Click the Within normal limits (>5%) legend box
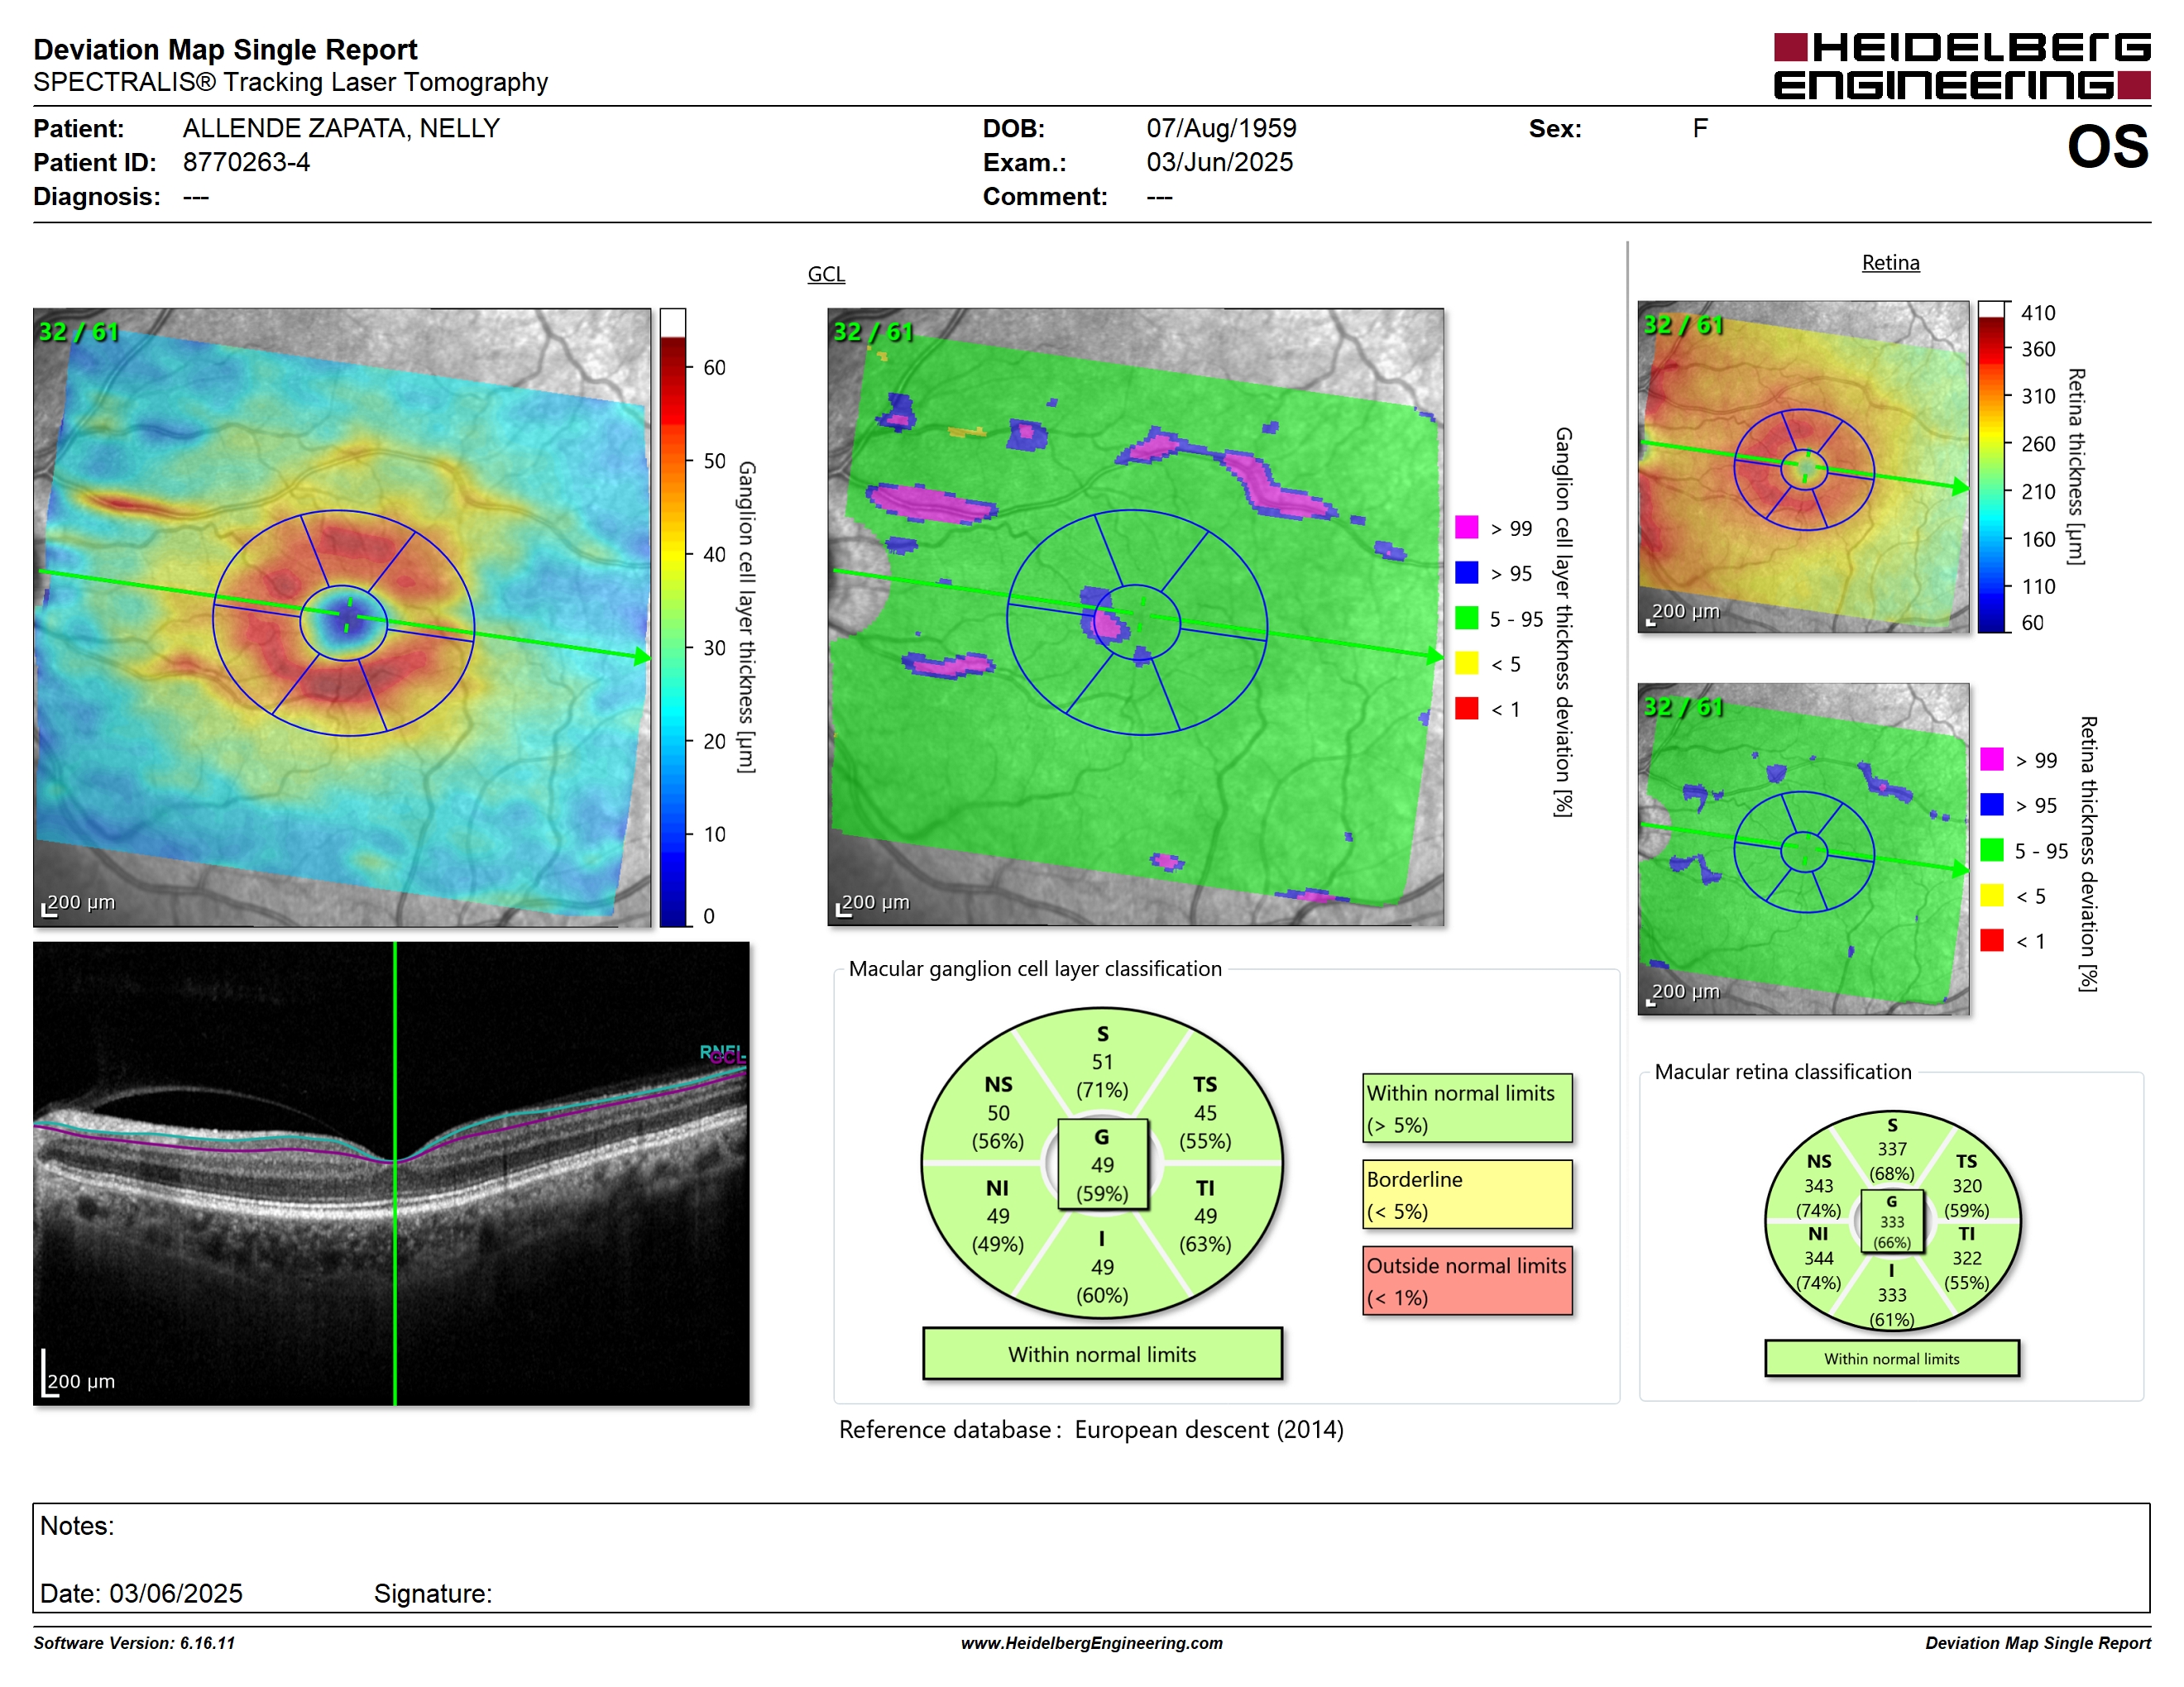This screenshot has width=2184, height=1687. 1467,1108
